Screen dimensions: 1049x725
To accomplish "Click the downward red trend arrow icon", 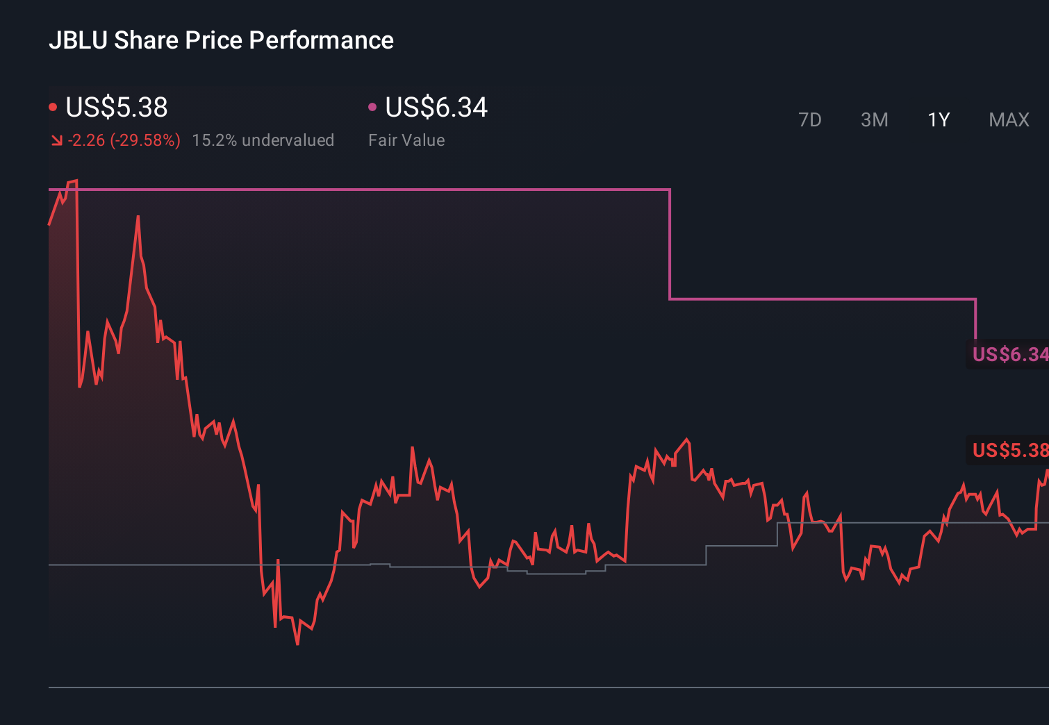I will (56, 140).
